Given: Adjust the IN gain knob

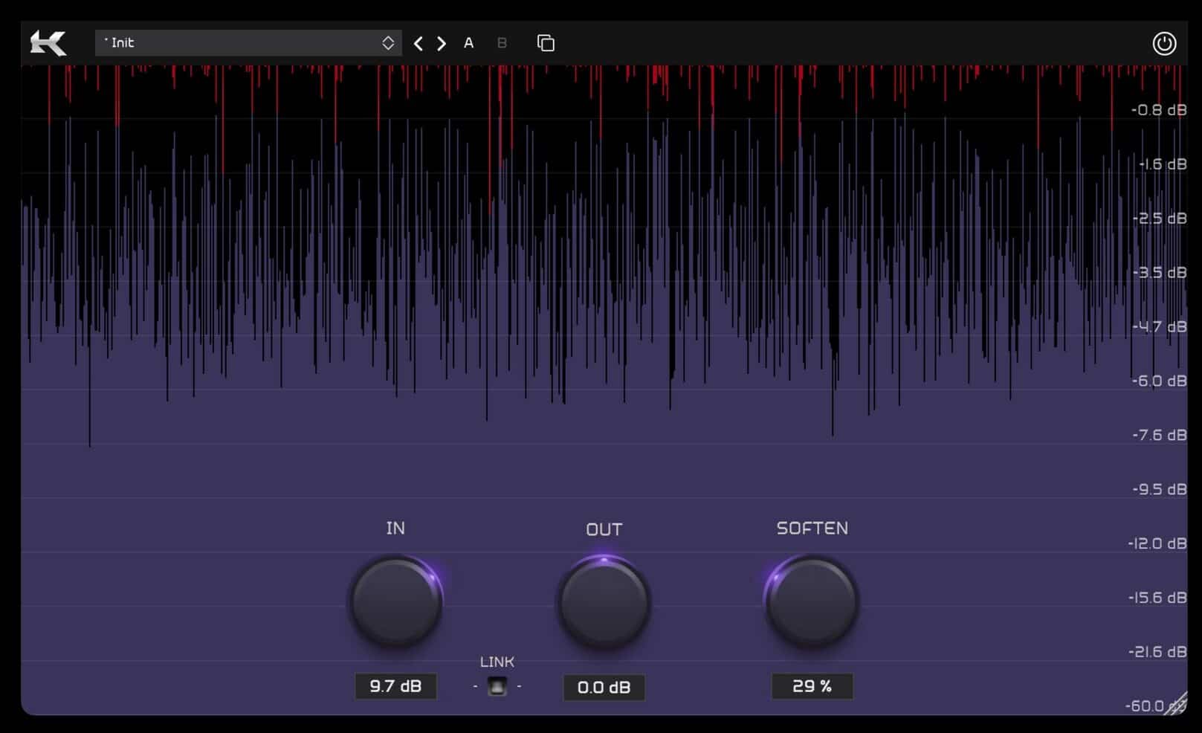Looking at the screenshot, I should tap(395, 602).
